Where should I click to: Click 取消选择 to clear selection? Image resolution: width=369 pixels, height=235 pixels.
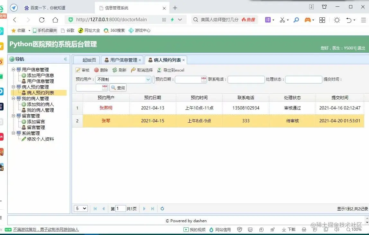tap(142, 70)
